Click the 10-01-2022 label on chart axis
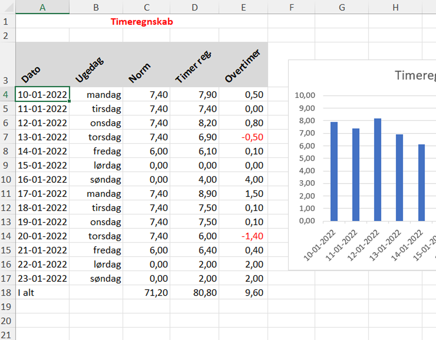Viewport: 436px width, 340px height. click(x=320, y=244)
